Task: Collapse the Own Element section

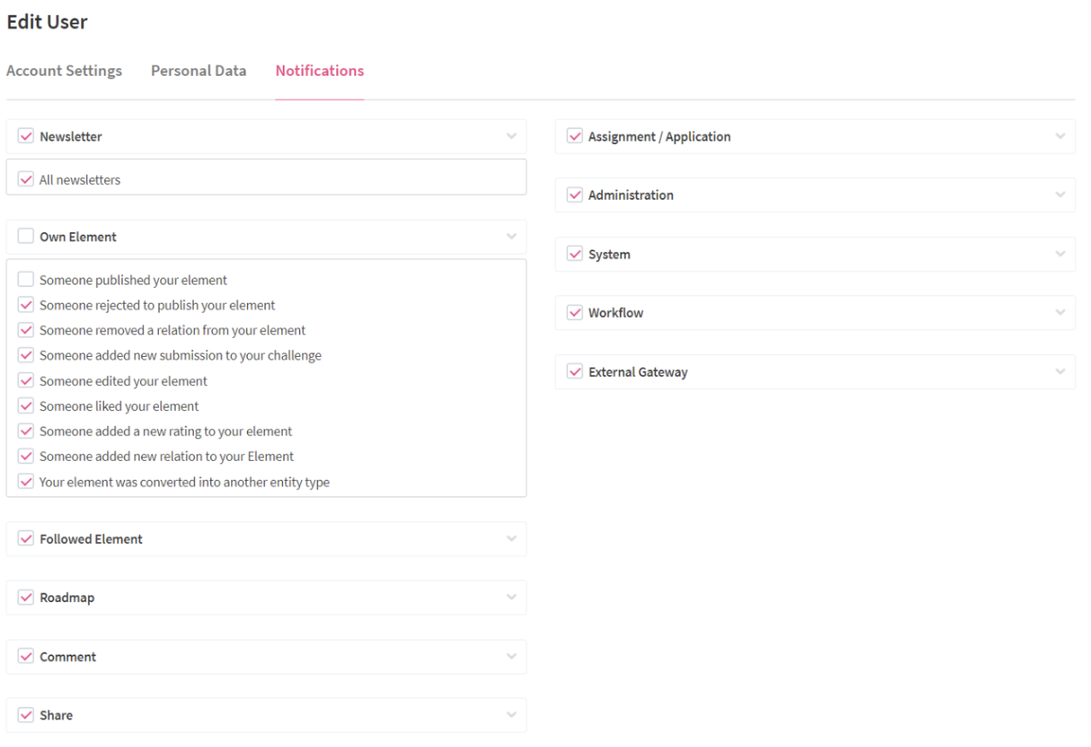Action: 513,236
